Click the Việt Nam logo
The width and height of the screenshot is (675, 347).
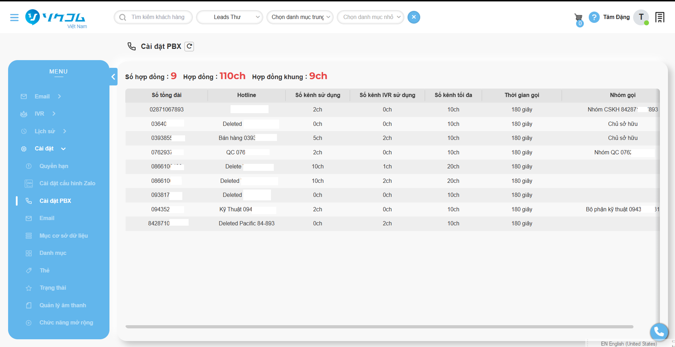click(x=56, y=19)
